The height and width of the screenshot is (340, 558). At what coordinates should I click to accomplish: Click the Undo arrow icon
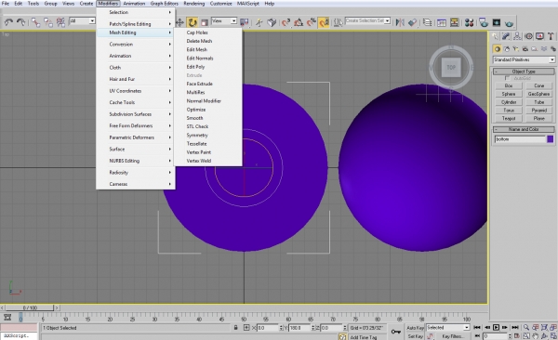(8, 22)
